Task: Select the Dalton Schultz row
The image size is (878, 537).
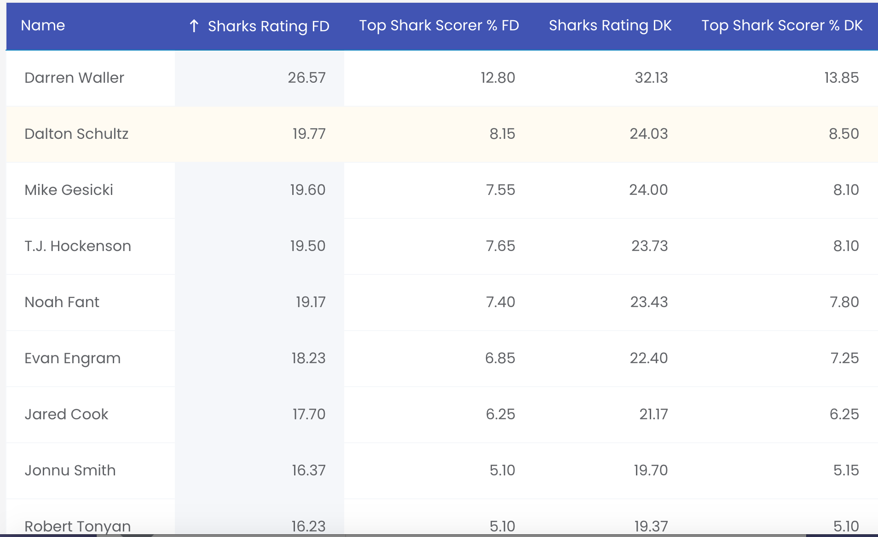Action: tap(442, 134)
